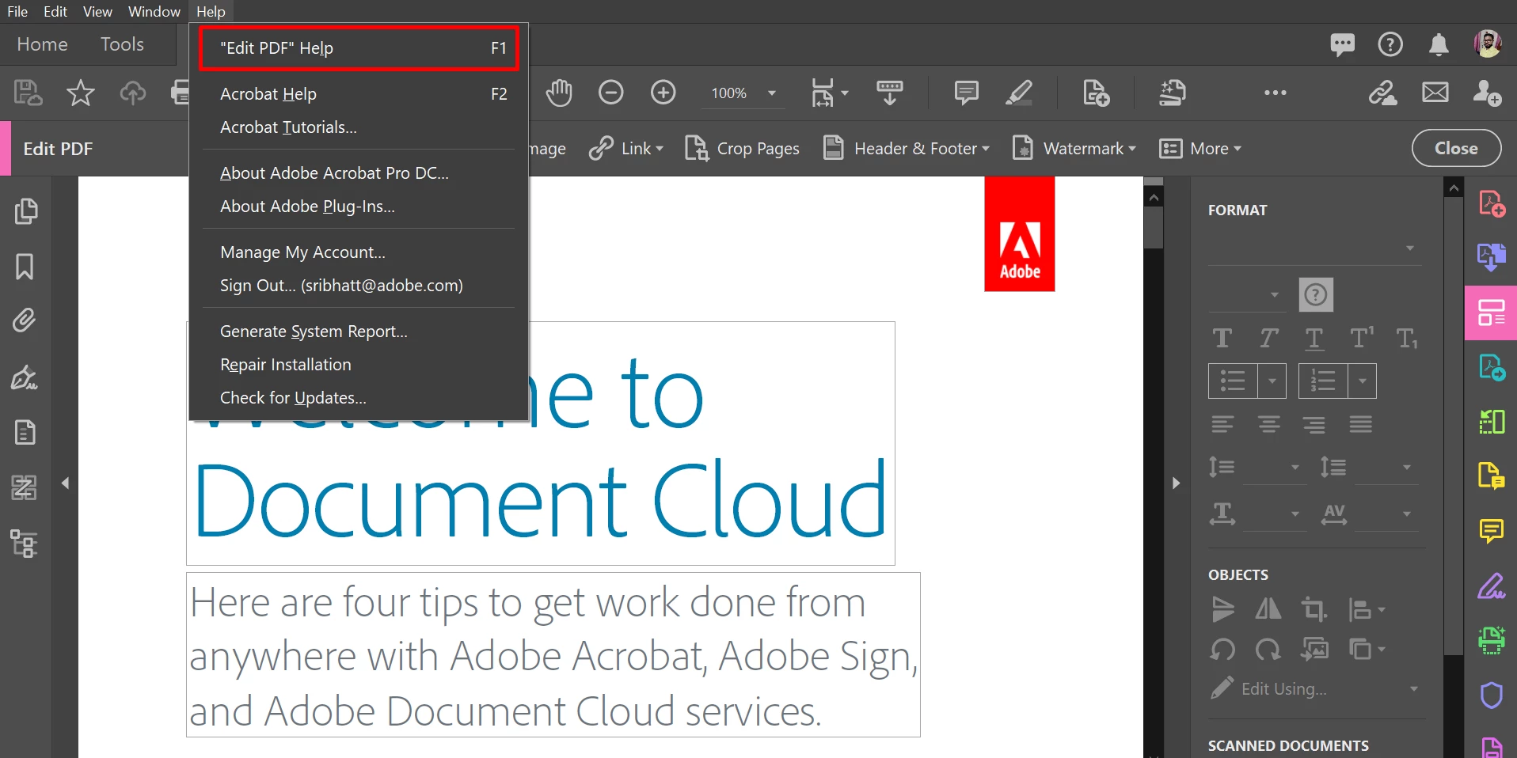The image size is (1517, 758).
Task: Click the share with others person icon
Action: tap(1487, 93)
